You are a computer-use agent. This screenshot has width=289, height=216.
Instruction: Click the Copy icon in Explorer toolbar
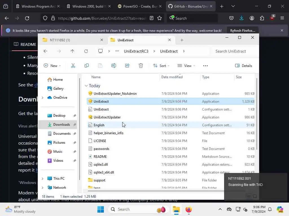click(x=86, y=66)
